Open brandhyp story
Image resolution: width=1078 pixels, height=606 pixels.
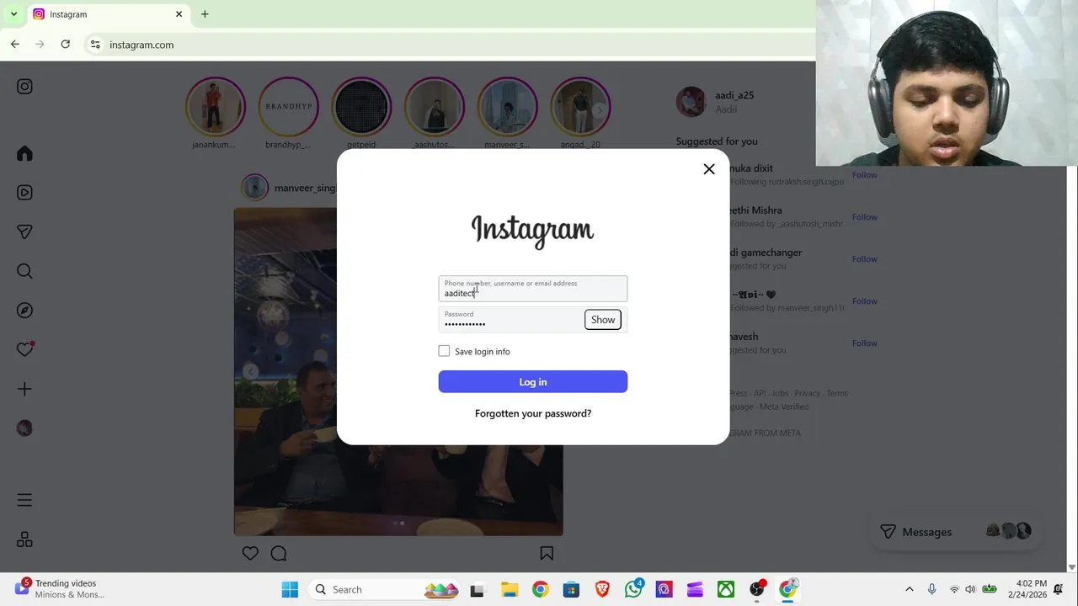288,107
